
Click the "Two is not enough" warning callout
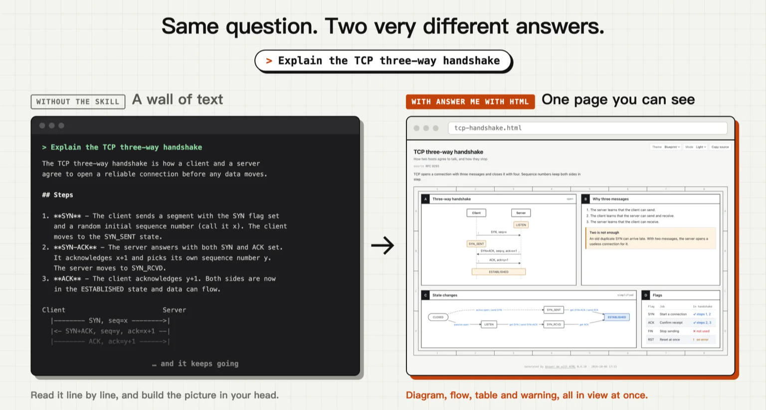[651, 238]
